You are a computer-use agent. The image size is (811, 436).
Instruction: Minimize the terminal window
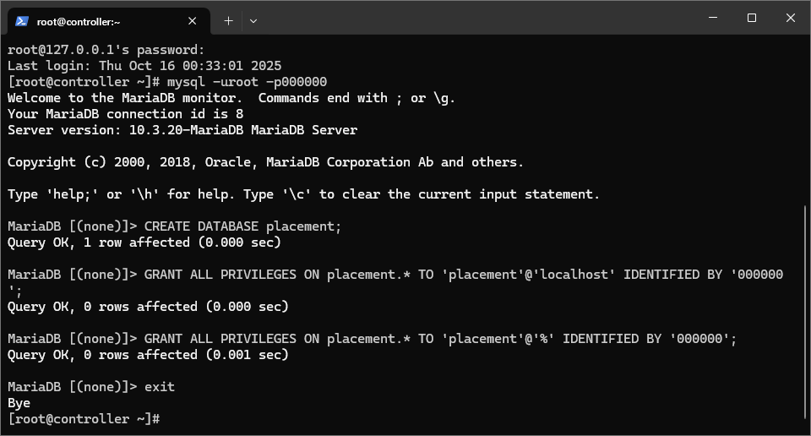pyautogui.click(x=713, y=18)
